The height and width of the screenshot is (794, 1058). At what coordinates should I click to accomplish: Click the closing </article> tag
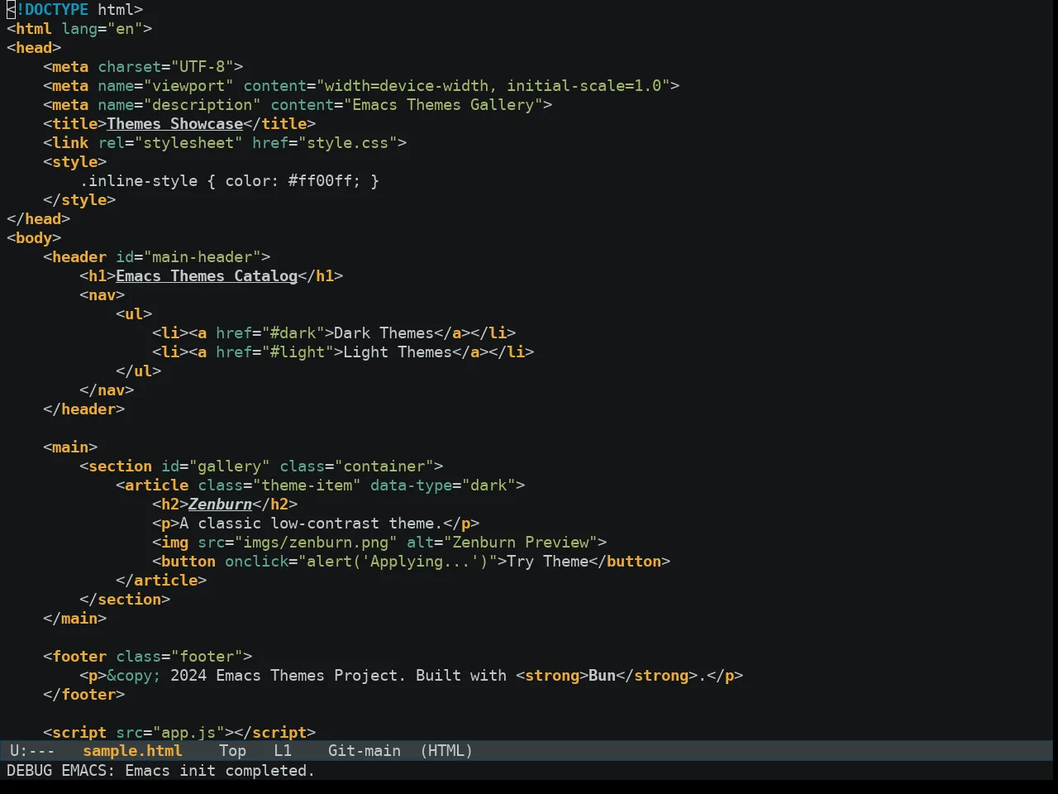[161, 581]
